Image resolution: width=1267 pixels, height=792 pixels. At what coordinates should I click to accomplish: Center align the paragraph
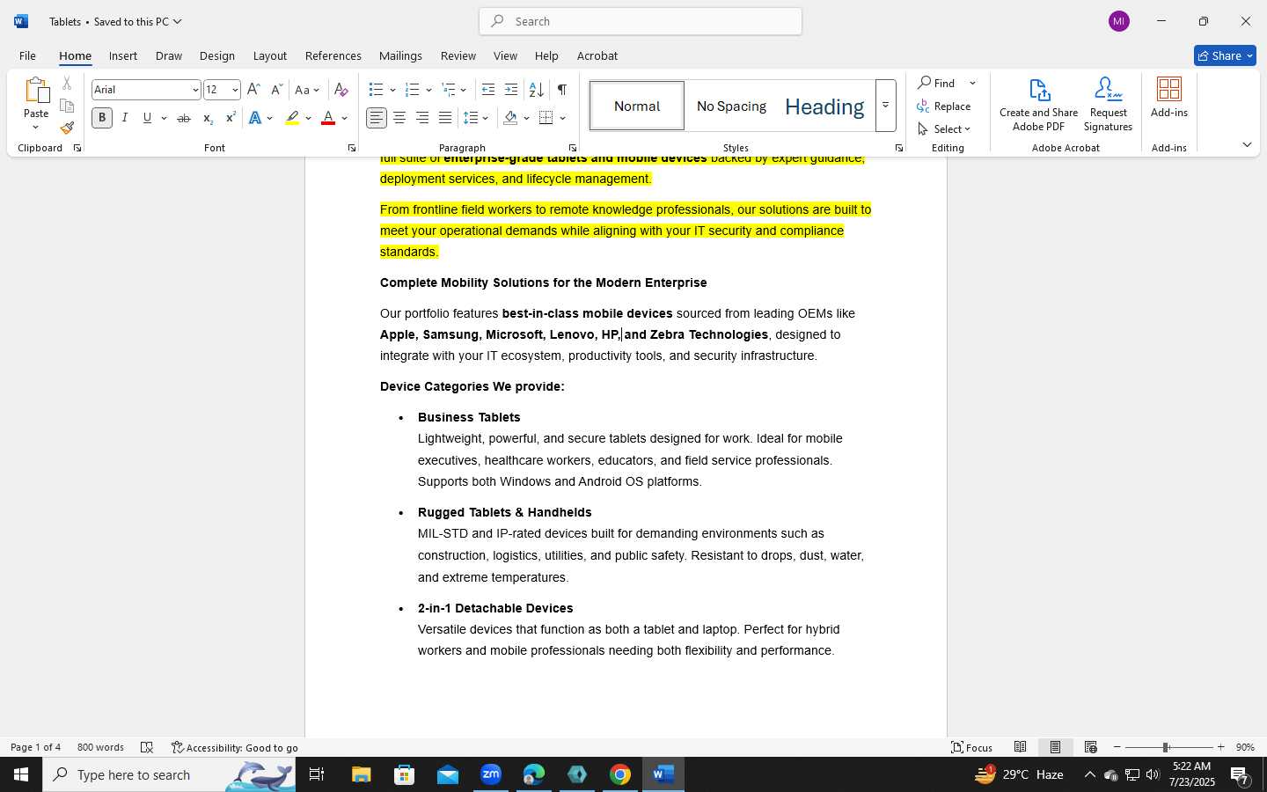[399, 118]
